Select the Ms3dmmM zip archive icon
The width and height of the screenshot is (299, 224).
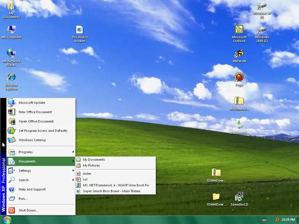point(239,104)
